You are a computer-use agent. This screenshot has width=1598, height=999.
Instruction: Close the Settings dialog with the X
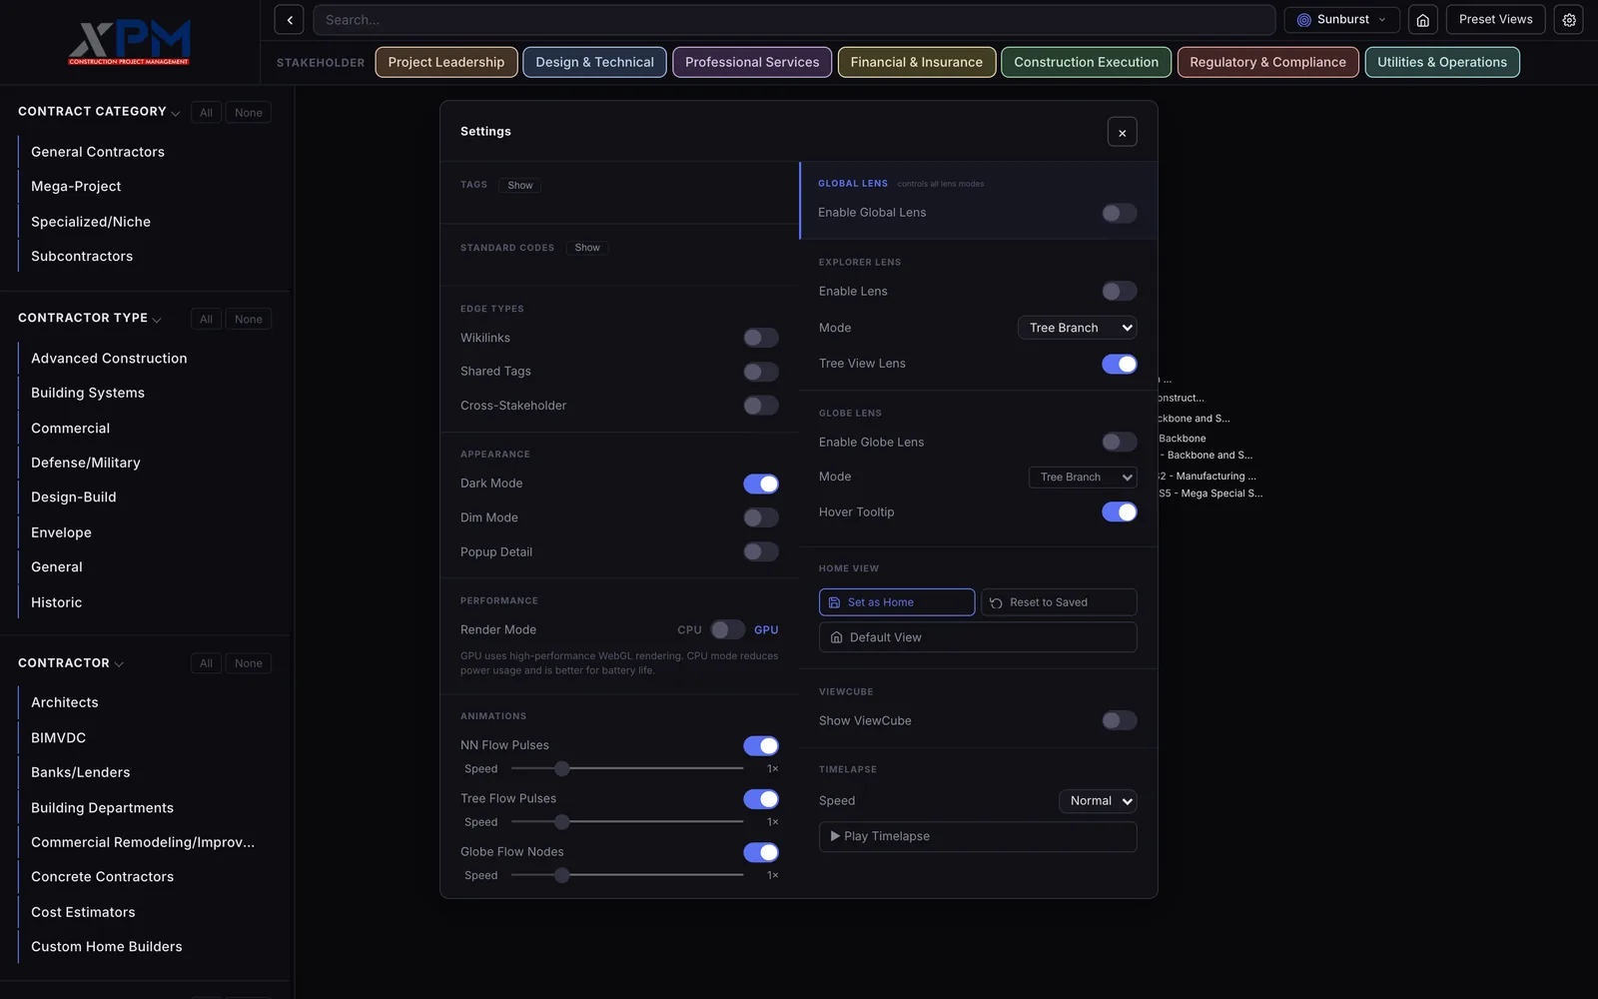[1122, 132]
